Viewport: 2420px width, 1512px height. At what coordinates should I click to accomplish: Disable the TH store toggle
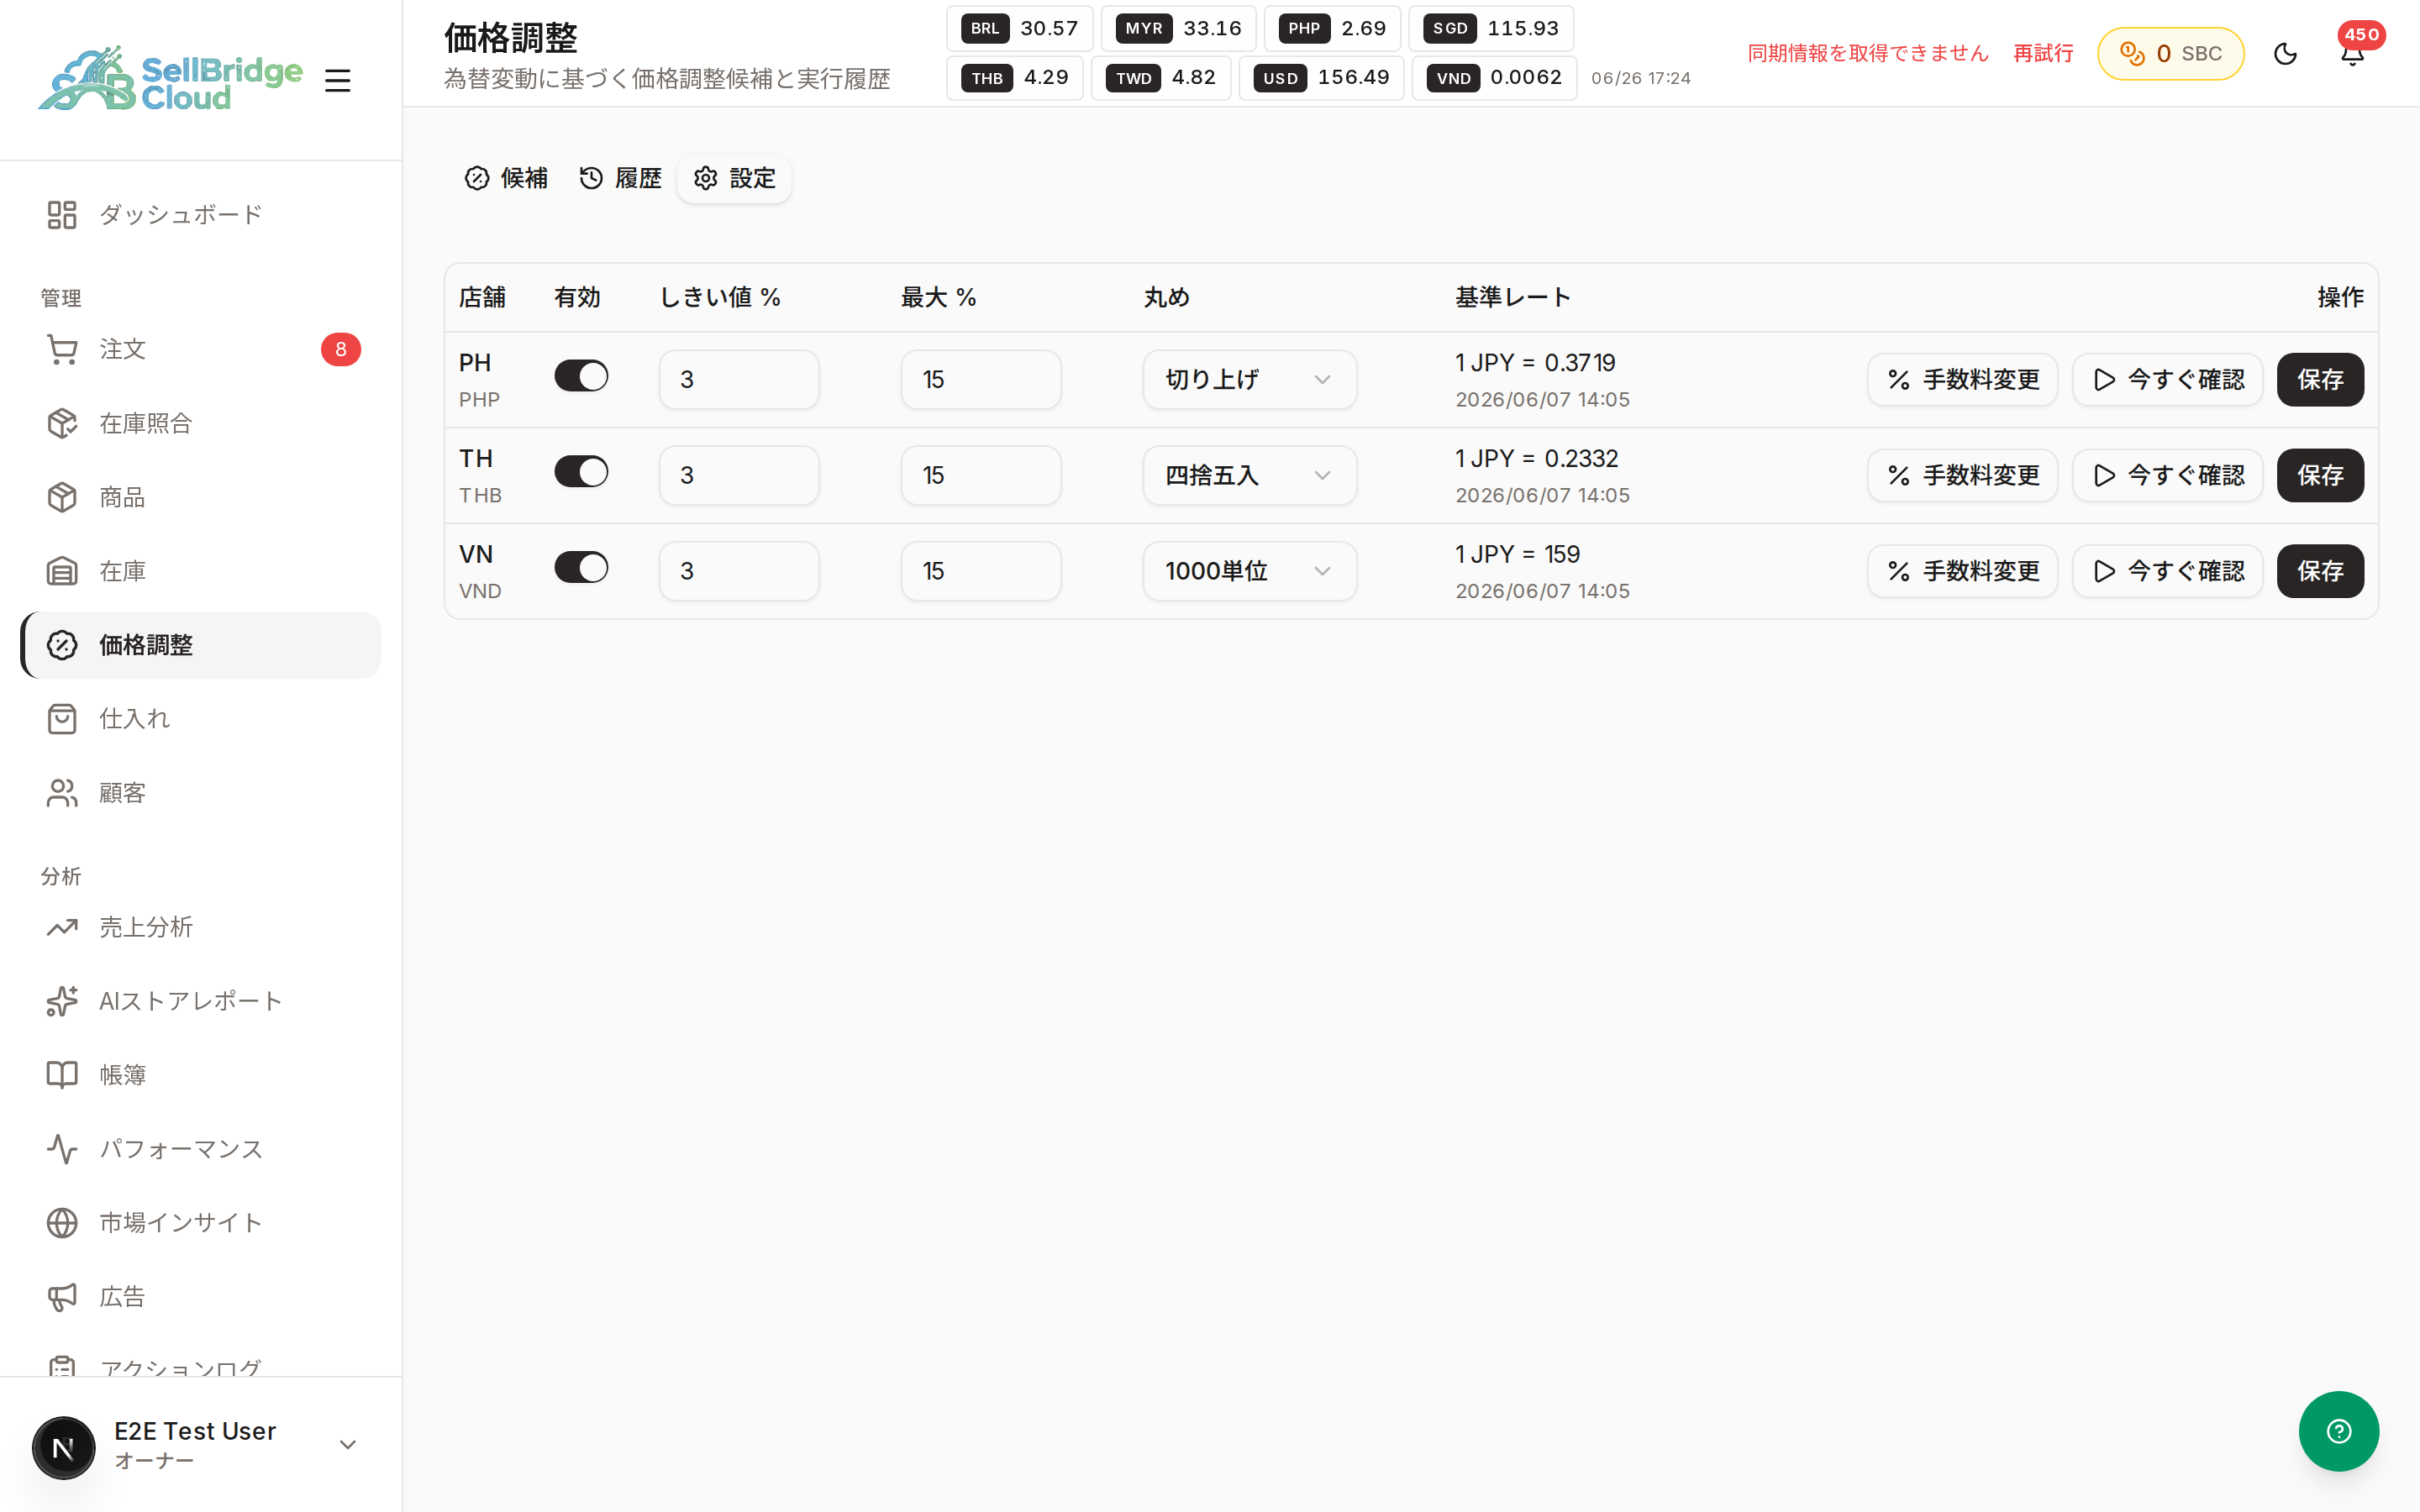click(x=581, y=472)
